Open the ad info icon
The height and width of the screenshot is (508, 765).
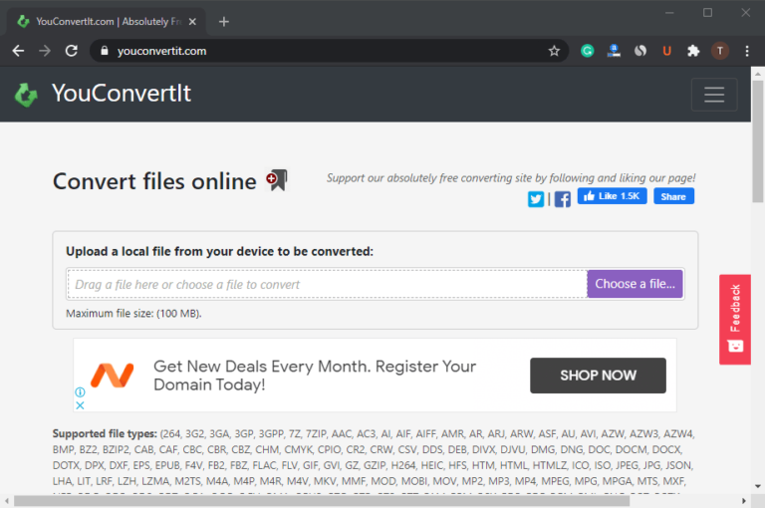pos(80,391)
